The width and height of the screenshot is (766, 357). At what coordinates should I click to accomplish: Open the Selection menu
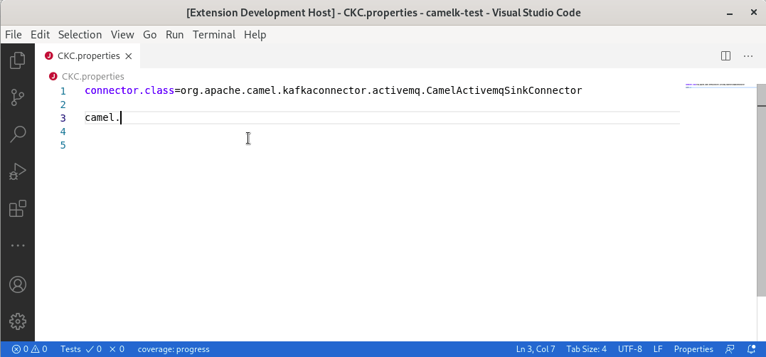[x=80, y=34]
